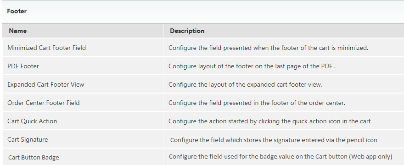Open Expanded Cart Footer View
The image size is (404, 165).
point(46,84)
